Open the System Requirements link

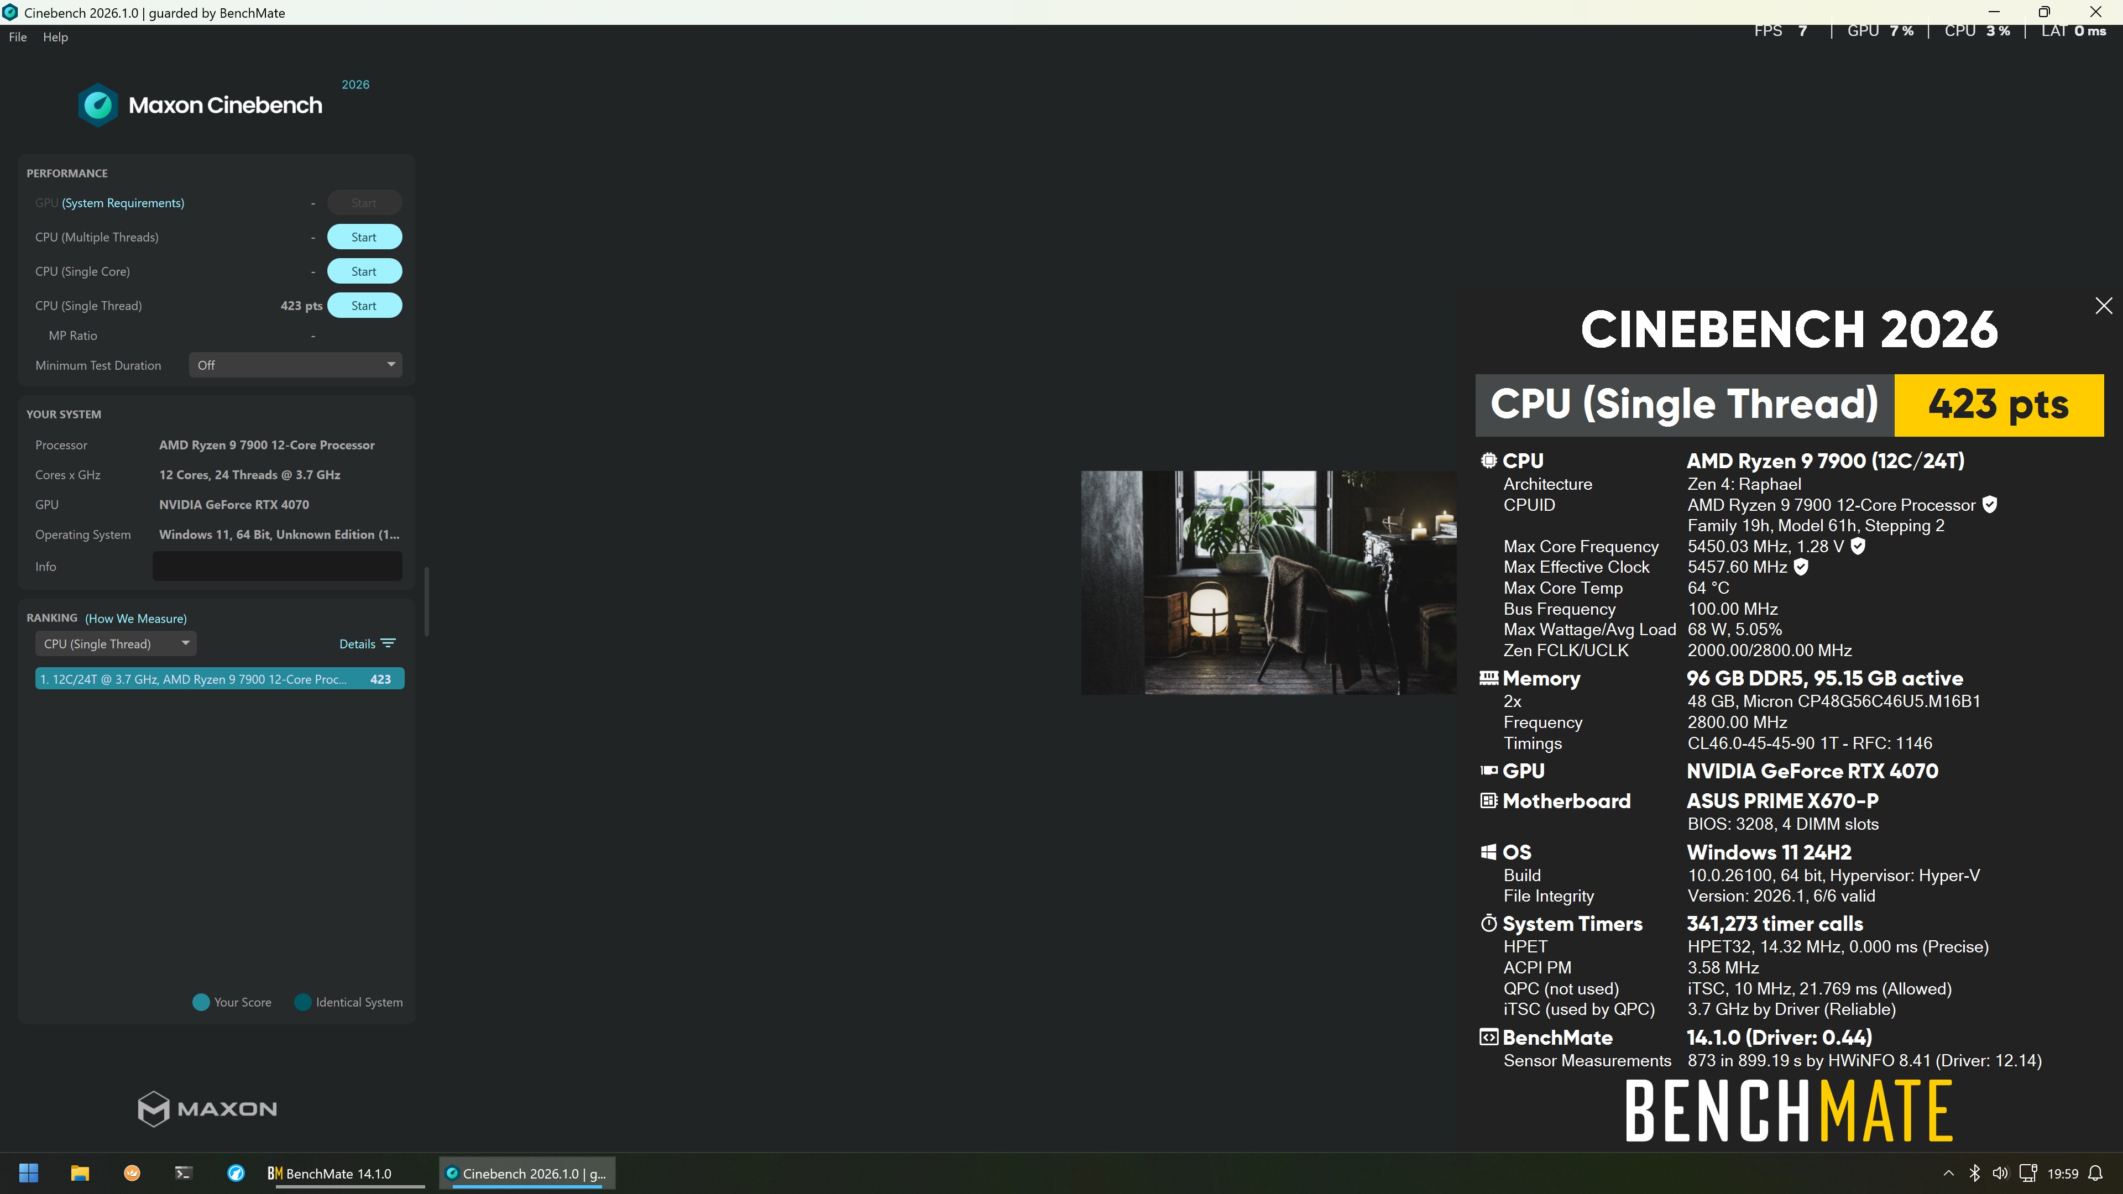(123, 203)
